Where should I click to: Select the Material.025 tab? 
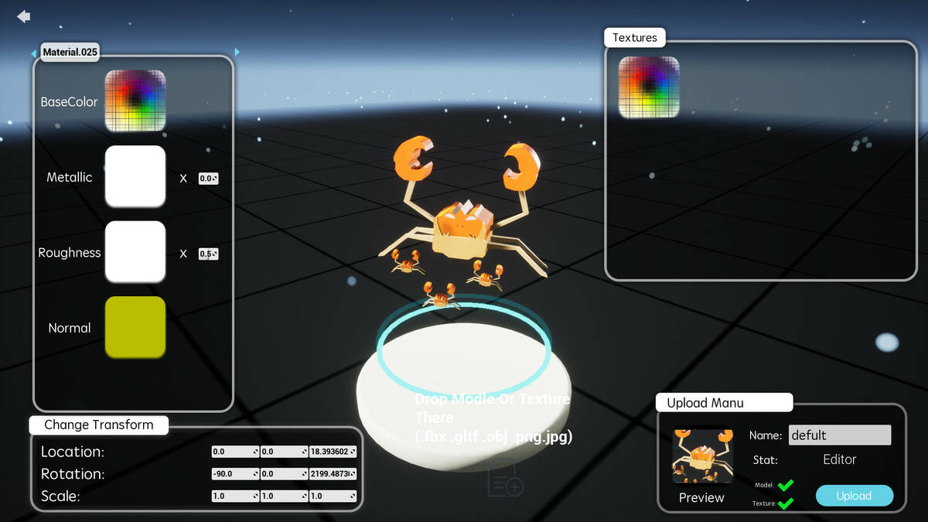click(70, 53)
